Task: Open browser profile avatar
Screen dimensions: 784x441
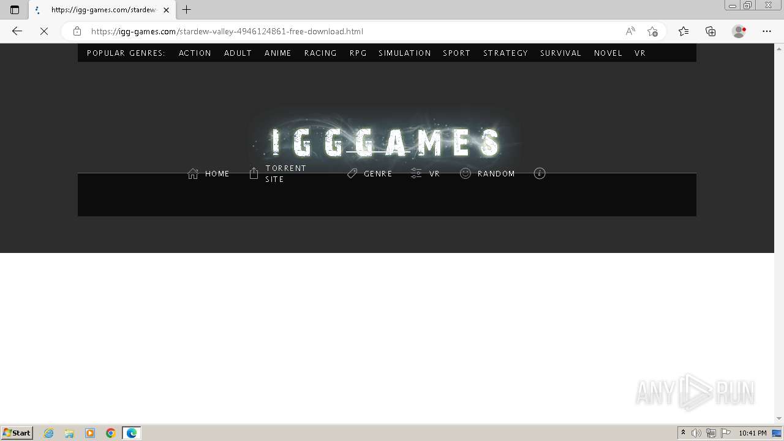Action: point(739,31)
